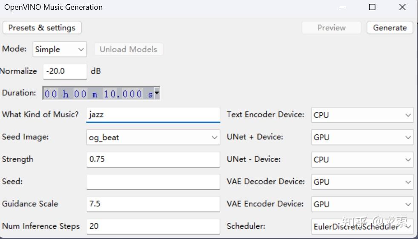The image size is (418, 239).
Task: Open Presets & settings
Action: 42,28
